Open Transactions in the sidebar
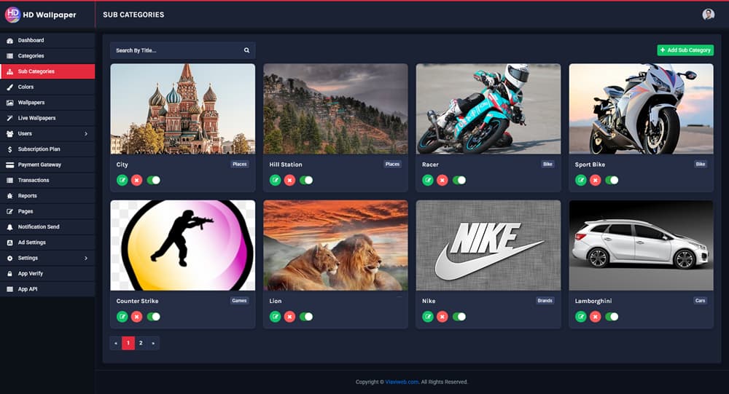This screenshot has height=394, width=729. click(x=47, y=181)
